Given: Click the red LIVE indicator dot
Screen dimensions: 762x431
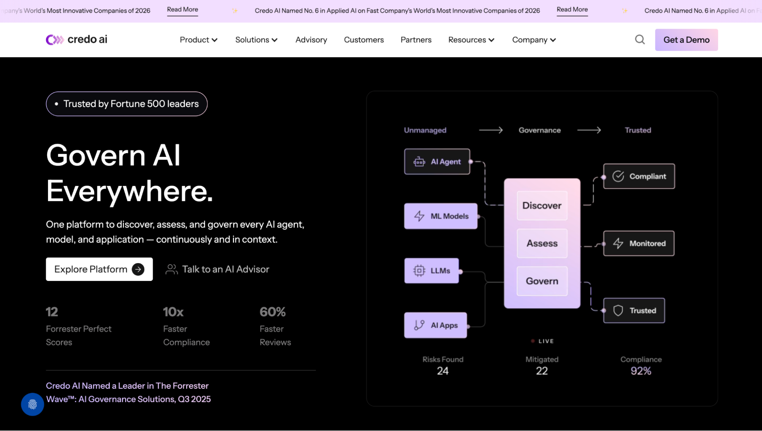Looking at the screenshot, I should (x=533, y=341).
